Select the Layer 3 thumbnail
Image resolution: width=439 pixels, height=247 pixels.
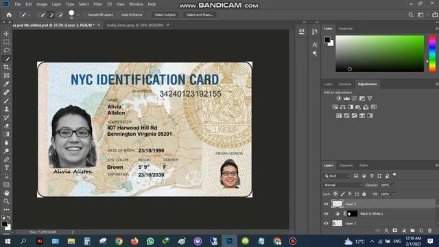(337, 204)
